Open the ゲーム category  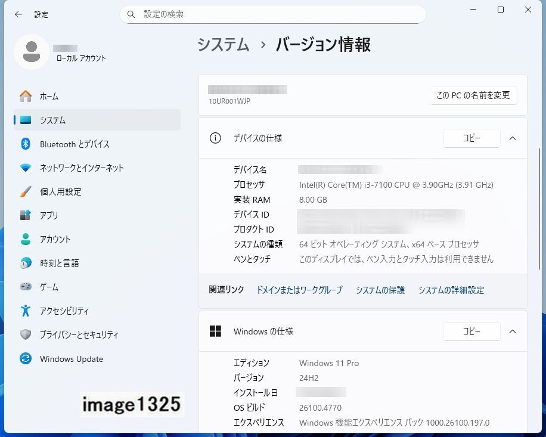97,287
